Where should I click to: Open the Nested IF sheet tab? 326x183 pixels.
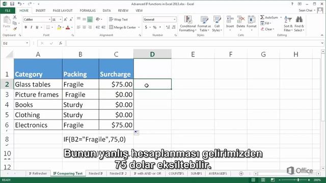click(x=96, y=173)
